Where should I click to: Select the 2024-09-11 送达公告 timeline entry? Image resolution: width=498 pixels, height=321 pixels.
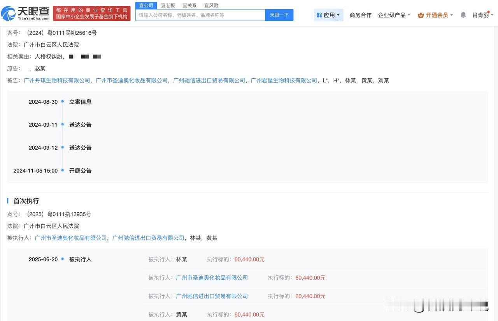coord(60,125)
